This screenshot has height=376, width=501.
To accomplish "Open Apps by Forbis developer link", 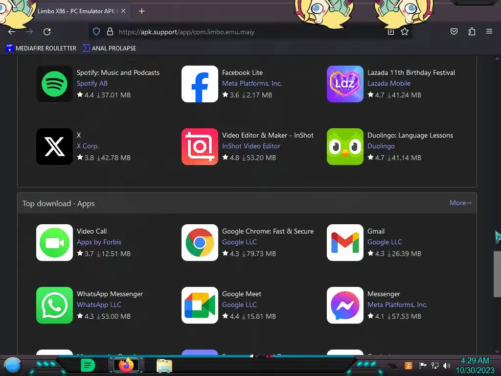I will (x=99, y=242).
